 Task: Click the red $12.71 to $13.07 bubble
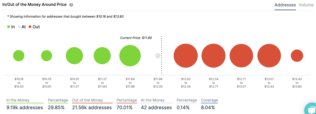pos(241,56)
